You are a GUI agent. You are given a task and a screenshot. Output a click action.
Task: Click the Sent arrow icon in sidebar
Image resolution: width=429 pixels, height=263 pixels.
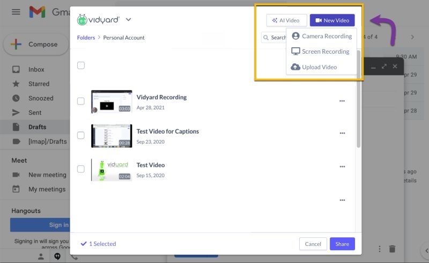point(16,113)
